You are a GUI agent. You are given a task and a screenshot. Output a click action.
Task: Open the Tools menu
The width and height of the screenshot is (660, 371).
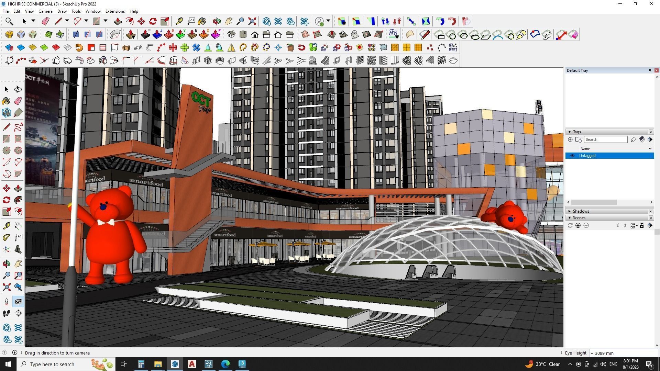click(76, 11)
